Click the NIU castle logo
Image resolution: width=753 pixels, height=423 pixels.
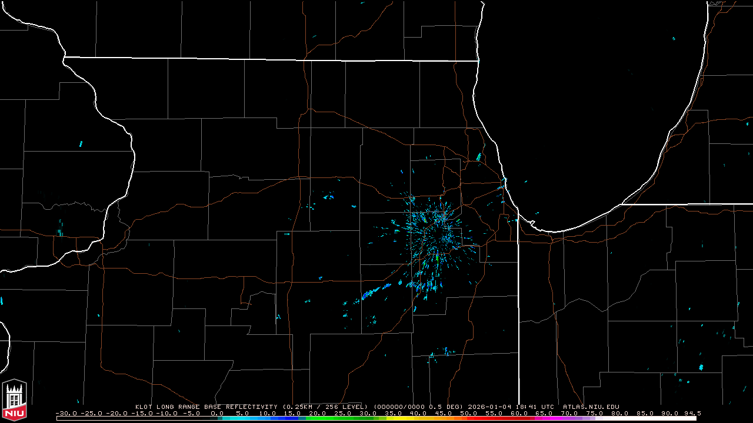point(15,399)
